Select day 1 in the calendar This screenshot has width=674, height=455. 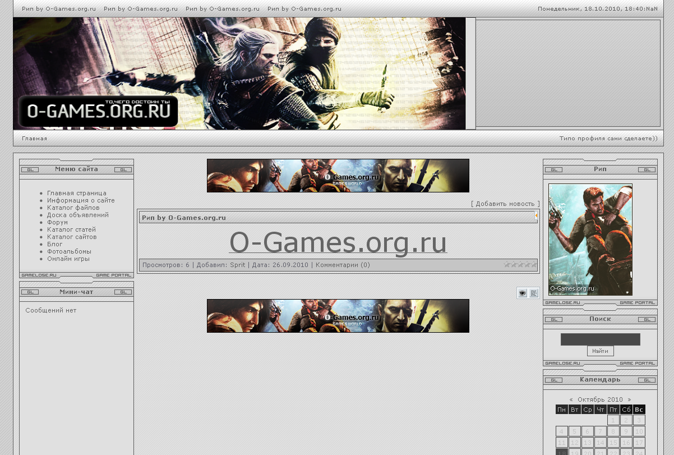[x=613, y=420]
